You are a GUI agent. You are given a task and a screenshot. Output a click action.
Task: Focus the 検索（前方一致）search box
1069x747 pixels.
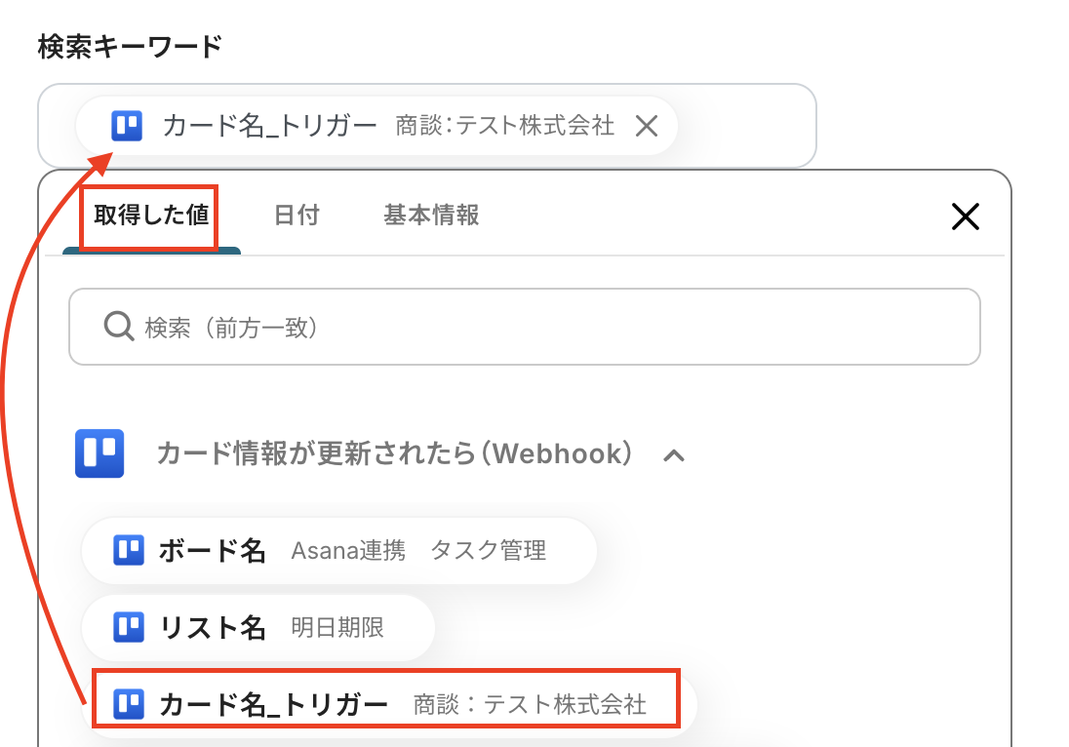click(x=546, y=327)
